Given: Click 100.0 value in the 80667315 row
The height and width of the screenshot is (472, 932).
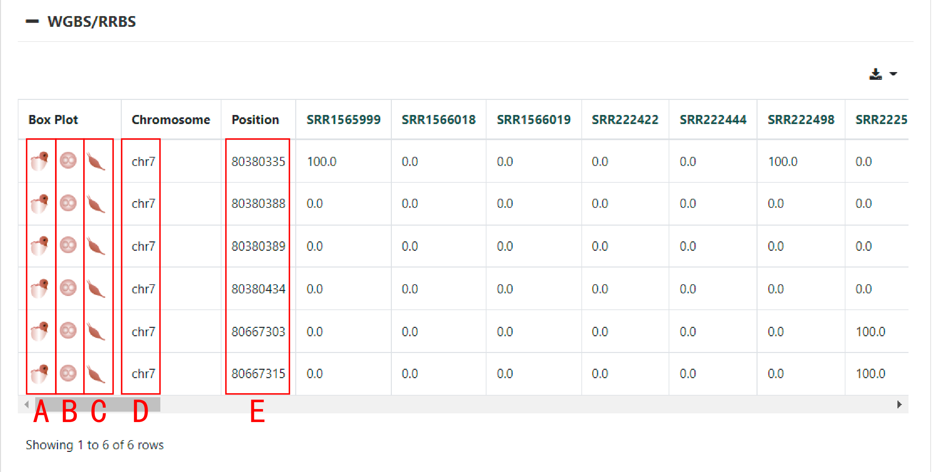Looking at the screenshot, I should coord(871,374).
